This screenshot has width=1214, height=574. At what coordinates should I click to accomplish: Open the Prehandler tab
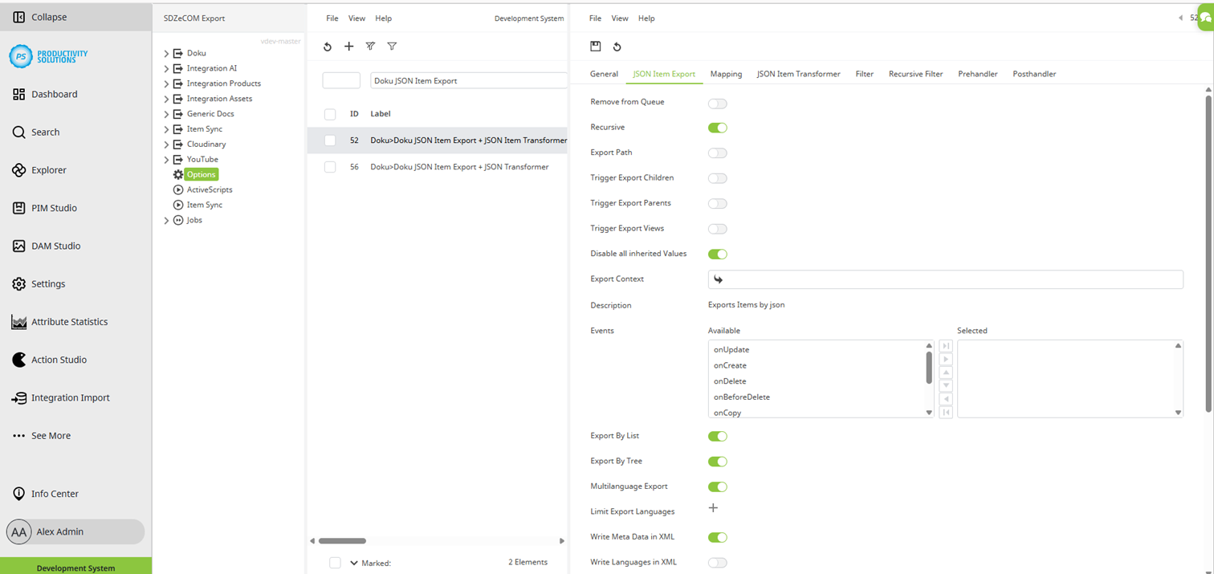(977, 74)
